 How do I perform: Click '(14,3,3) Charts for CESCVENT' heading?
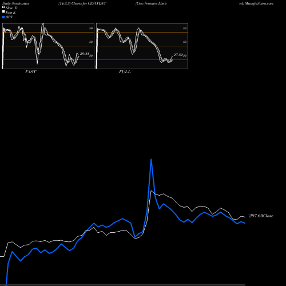[x=82, y=3]
